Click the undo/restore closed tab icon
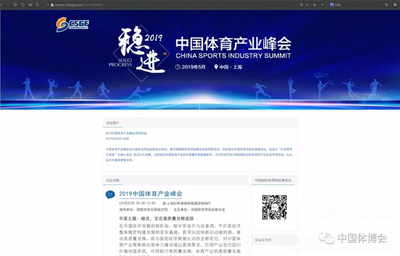This screenshot has width=400, height=256. pyautogui.click(x=23, y=5)
